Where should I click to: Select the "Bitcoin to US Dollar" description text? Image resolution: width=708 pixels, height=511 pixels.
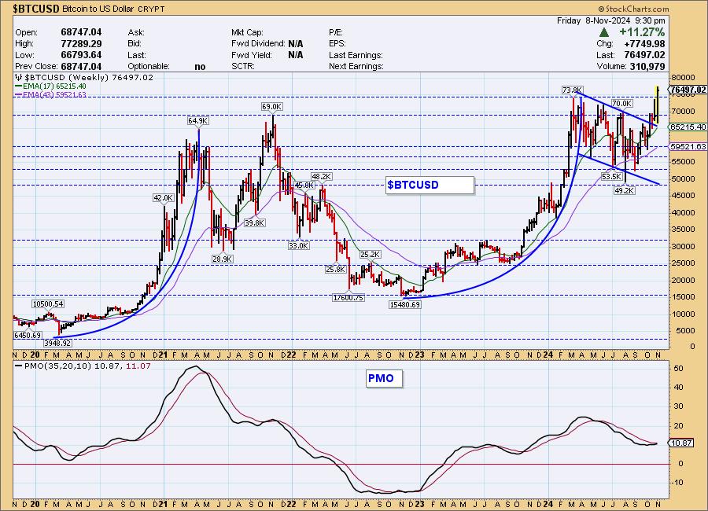coord(98,9)
